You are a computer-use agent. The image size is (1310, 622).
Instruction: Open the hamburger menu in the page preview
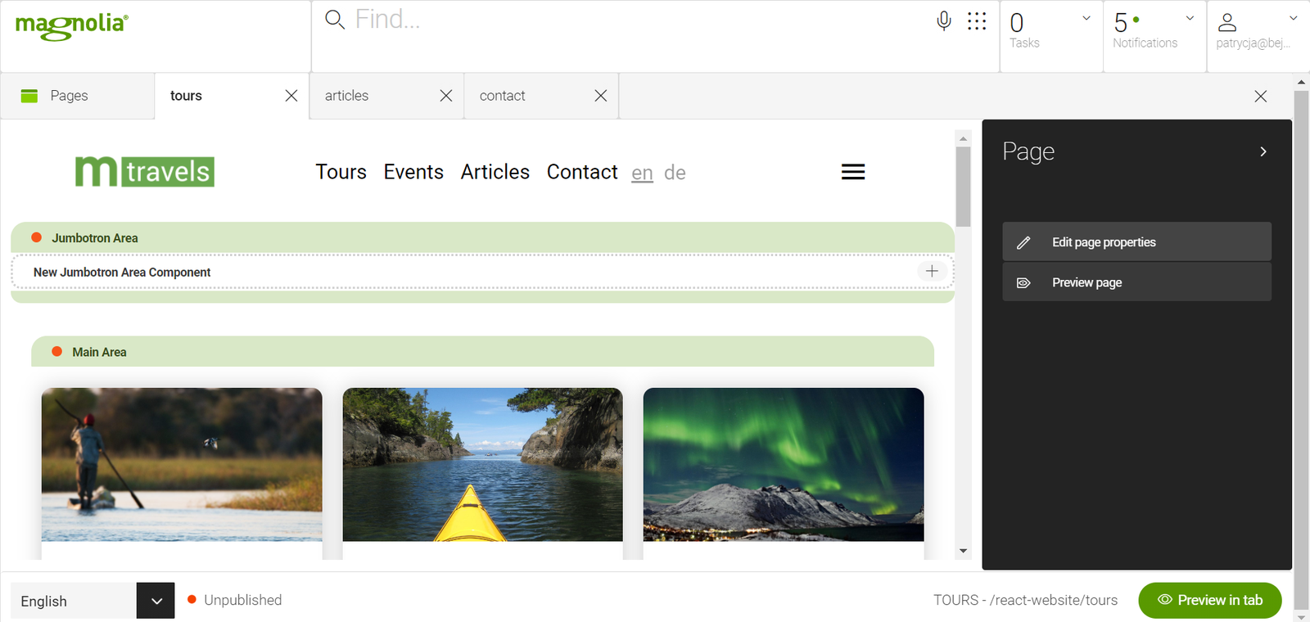pyautogui.click(x=852, y=171)
